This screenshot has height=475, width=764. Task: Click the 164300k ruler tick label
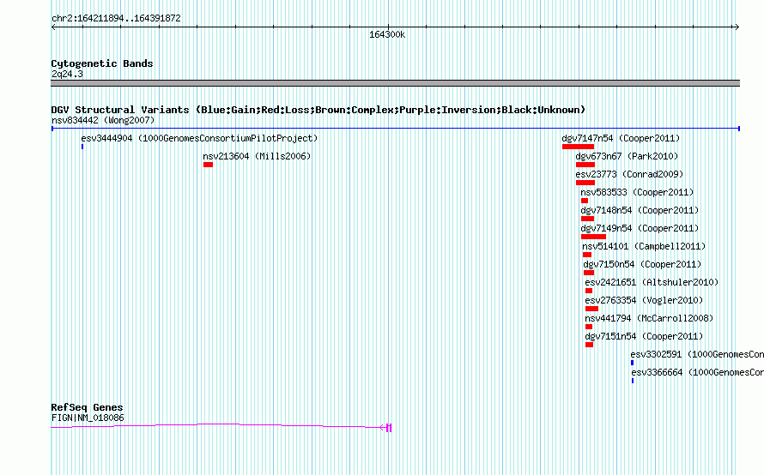click(x=387, y=35)
